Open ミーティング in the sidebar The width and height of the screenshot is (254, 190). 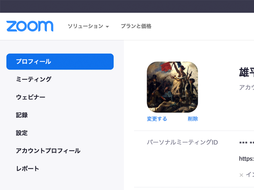pyautogui.click(x=34, y=79)
